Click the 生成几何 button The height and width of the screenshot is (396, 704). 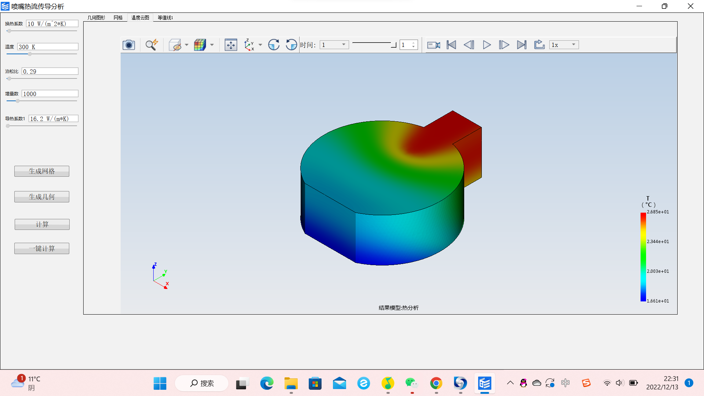(42, 197)
